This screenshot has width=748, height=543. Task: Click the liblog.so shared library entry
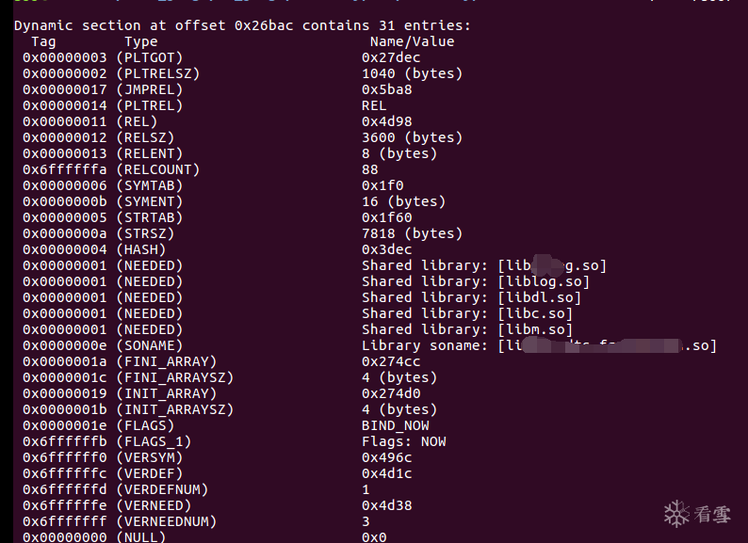tap(476, 281)
